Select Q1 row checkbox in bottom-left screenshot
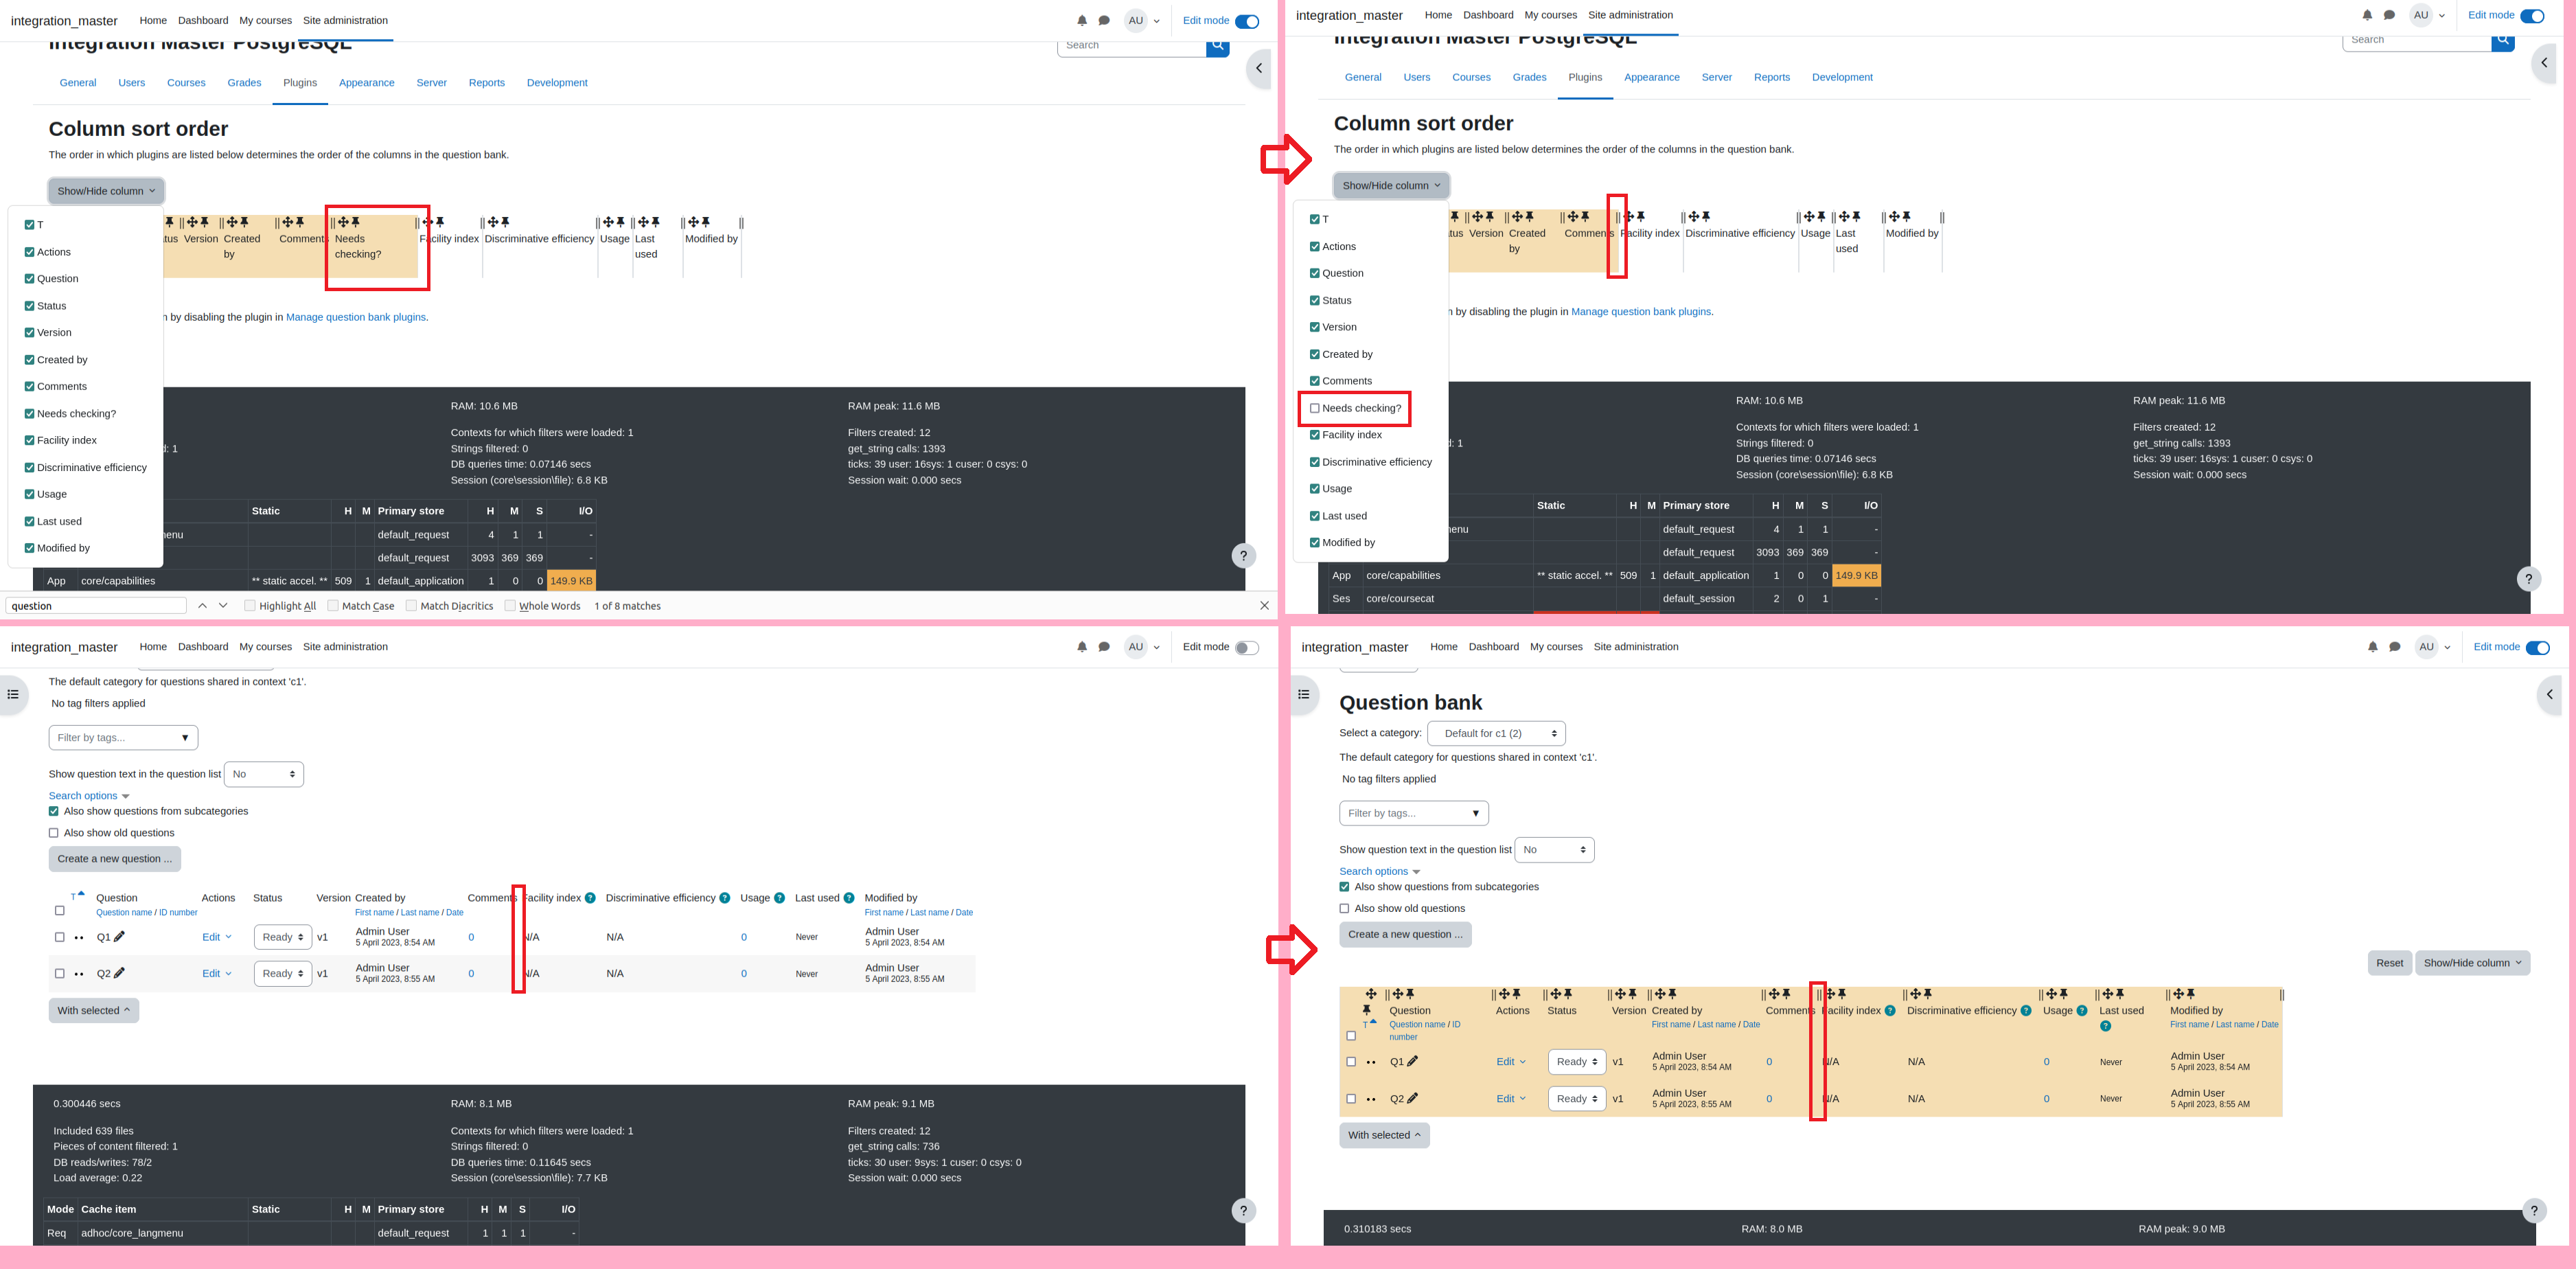Image resolution: width=2576 pixels, height=1269 pixels. click(x=59, y=937)
